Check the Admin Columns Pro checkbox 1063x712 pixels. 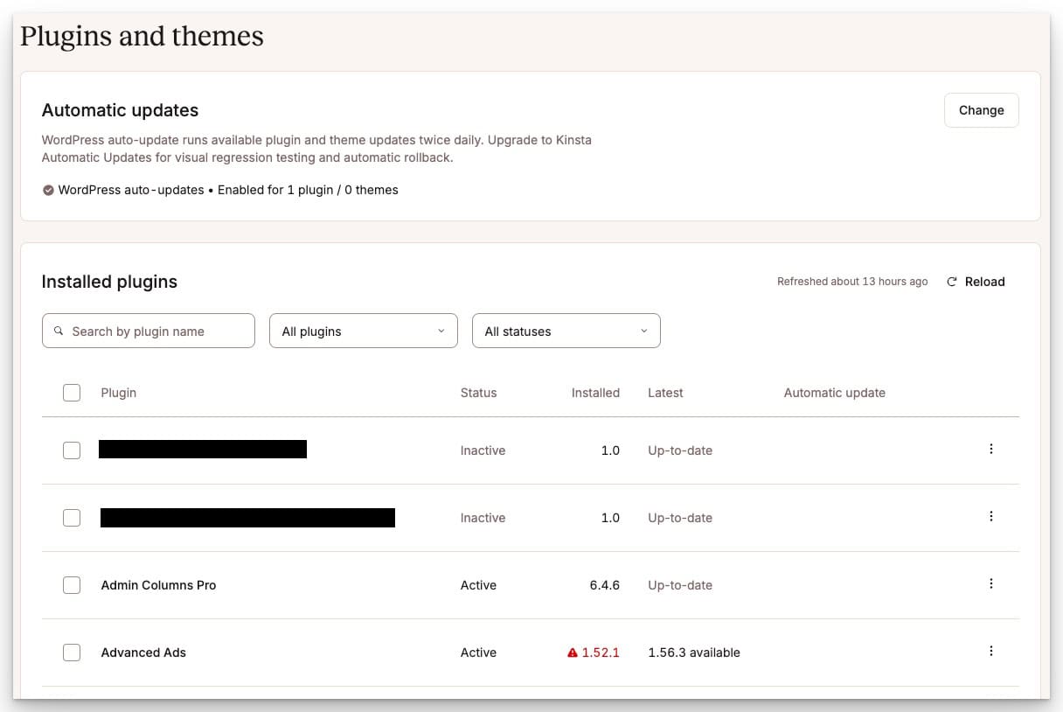(x=72, y=585)
